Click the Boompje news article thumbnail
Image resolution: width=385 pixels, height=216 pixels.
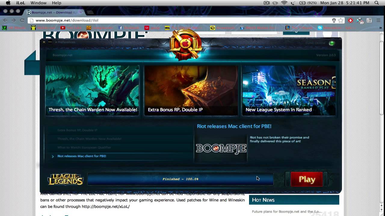[221, 148]
